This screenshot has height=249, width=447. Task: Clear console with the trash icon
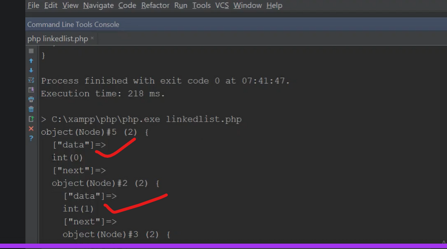pyautogui.click(x=31, y=109)
